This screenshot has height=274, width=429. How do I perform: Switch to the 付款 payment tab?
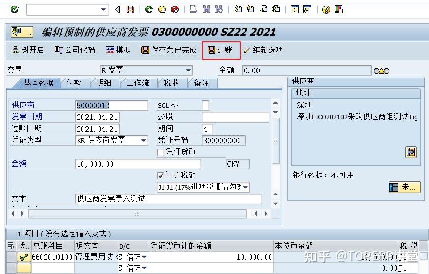[x=74, y=83]
